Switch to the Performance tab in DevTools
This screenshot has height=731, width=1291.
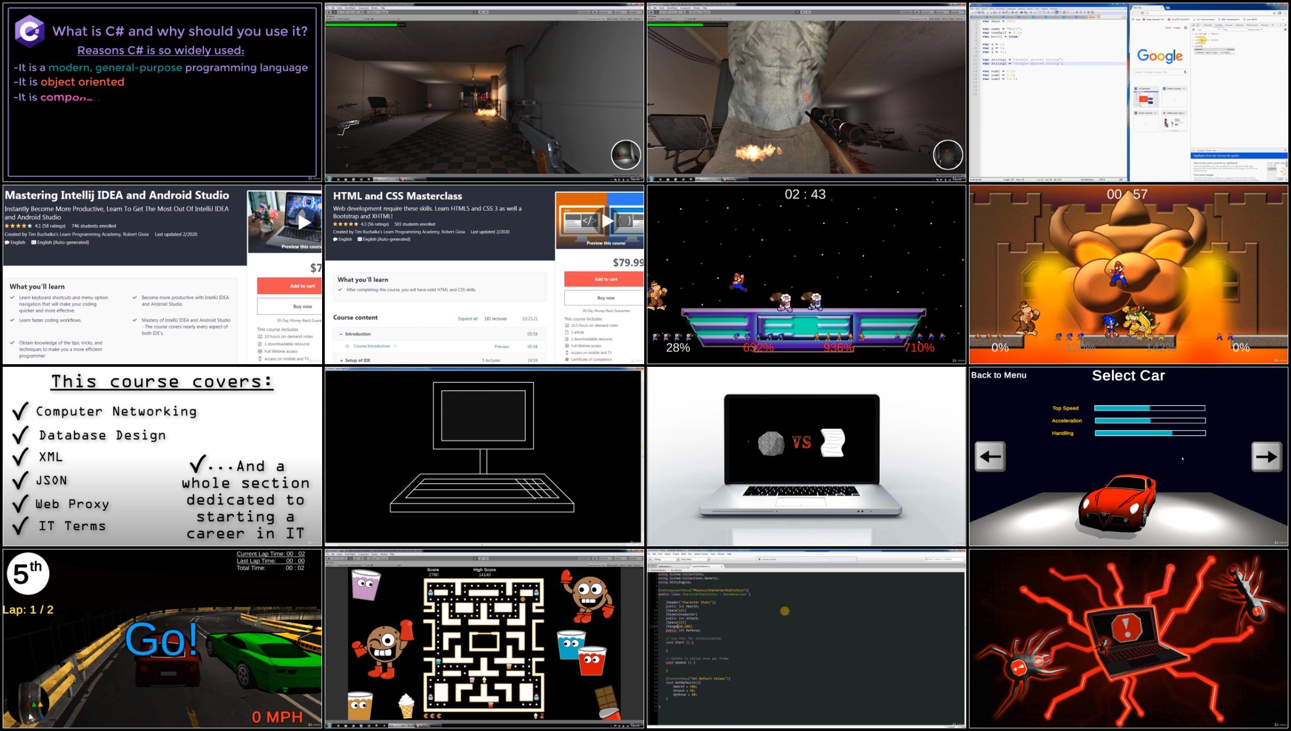click(x=1252, y=25)
